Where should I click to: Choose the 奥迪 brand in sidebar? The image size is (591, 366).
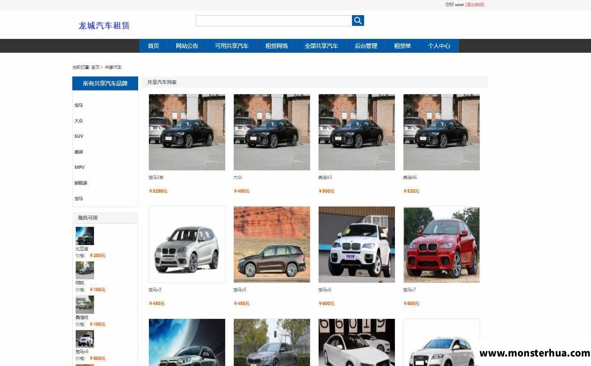pos(78,152)
